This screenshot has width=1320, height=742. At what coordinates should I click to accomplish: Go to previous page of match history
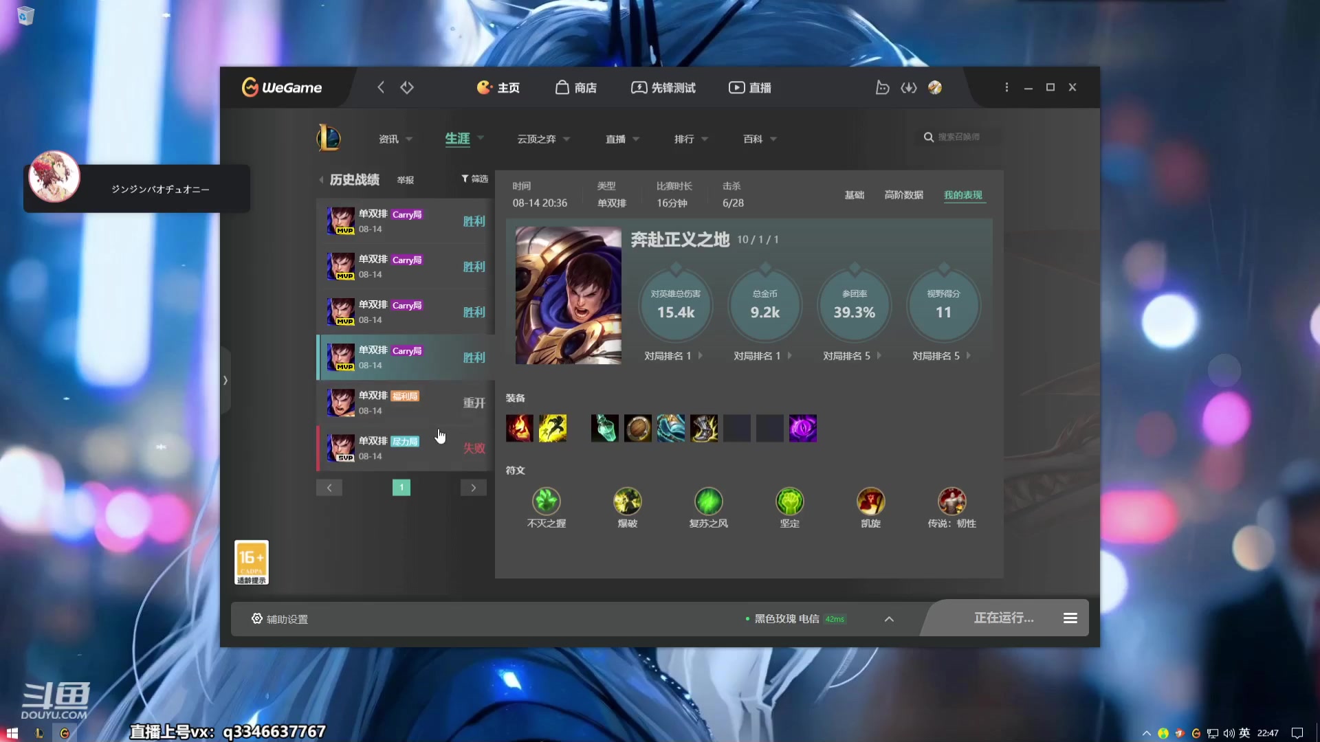tap(329, 488)
